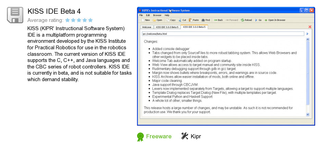
Task: Click the vertical scrollbar thumb
Action: coord(308,73)
